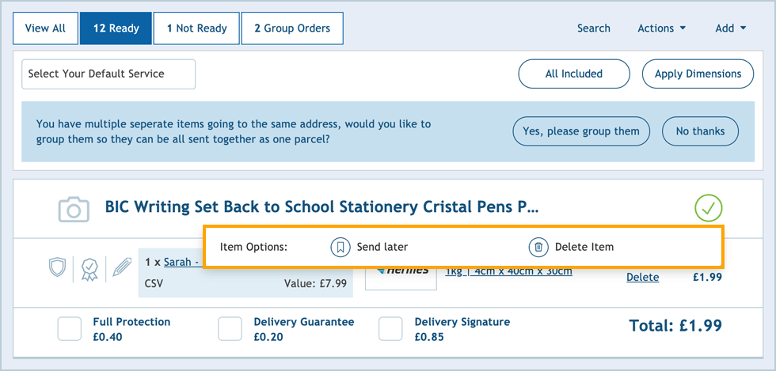
Task: Click the ribbon guarantee badge icon
Action: coord(89,269)
